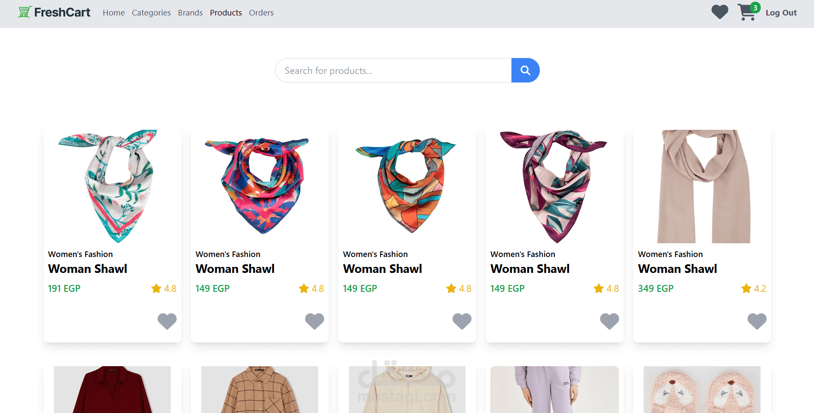Favorite the 349 EGP beige shawl

coord(757,321)
